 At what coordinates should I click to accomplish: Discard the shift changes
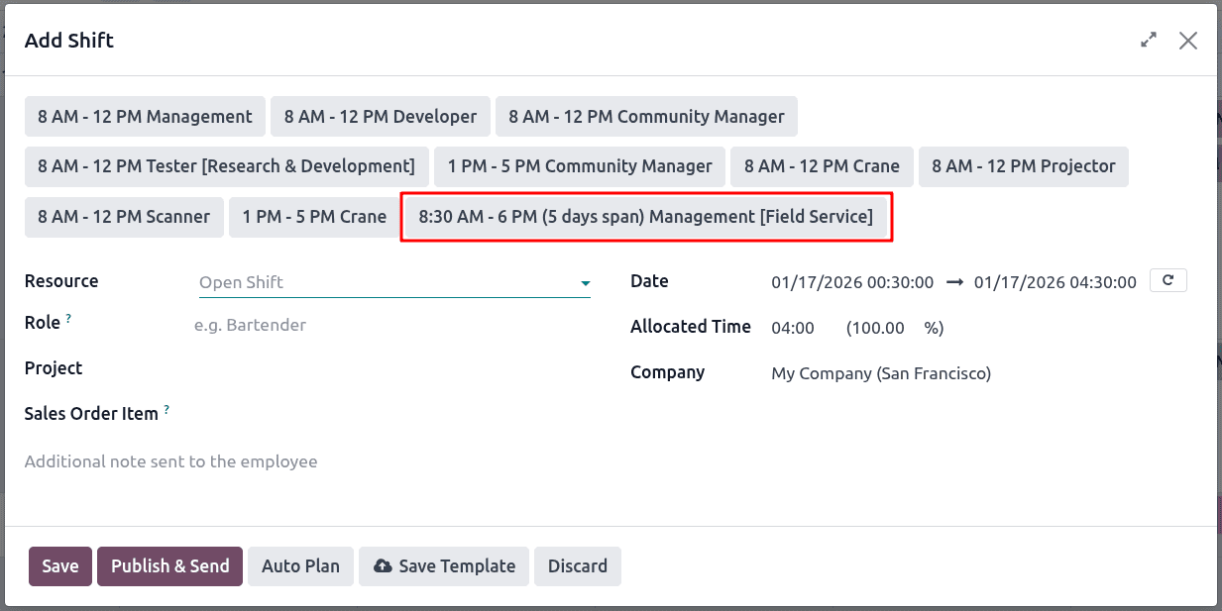pyautogui.click(x=578, y=565)
